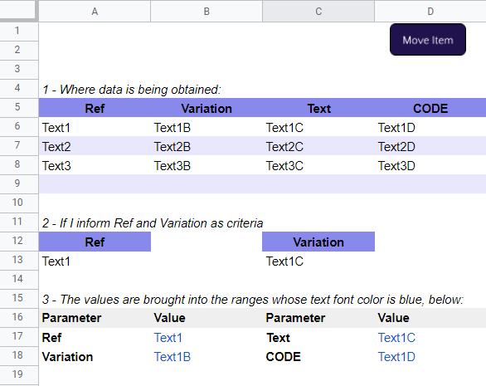Select cell 'Text3C'
The width and height of the screenshot is (486, 386).
tap(318, 165)
